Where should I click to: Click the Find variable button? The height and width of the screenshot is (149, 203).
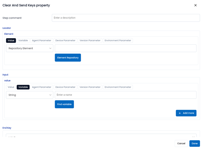(x=64, y=104)
